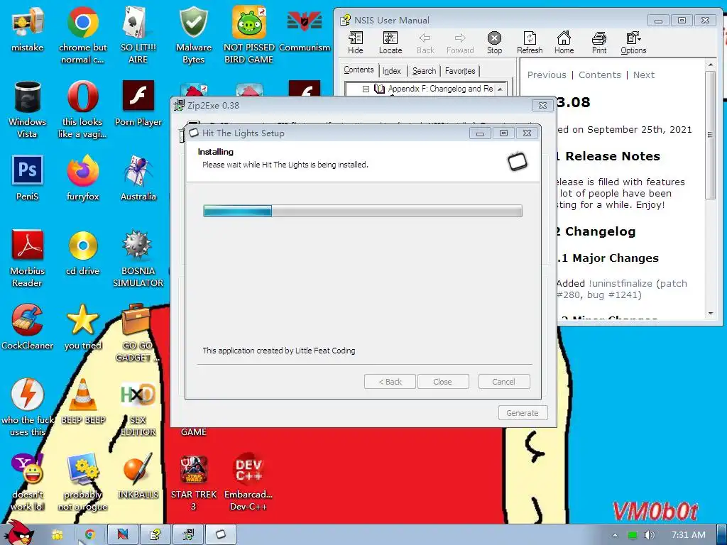Click the Angry Birds start button
Viewport: 727px width, 545px height.
click(18, 533)
